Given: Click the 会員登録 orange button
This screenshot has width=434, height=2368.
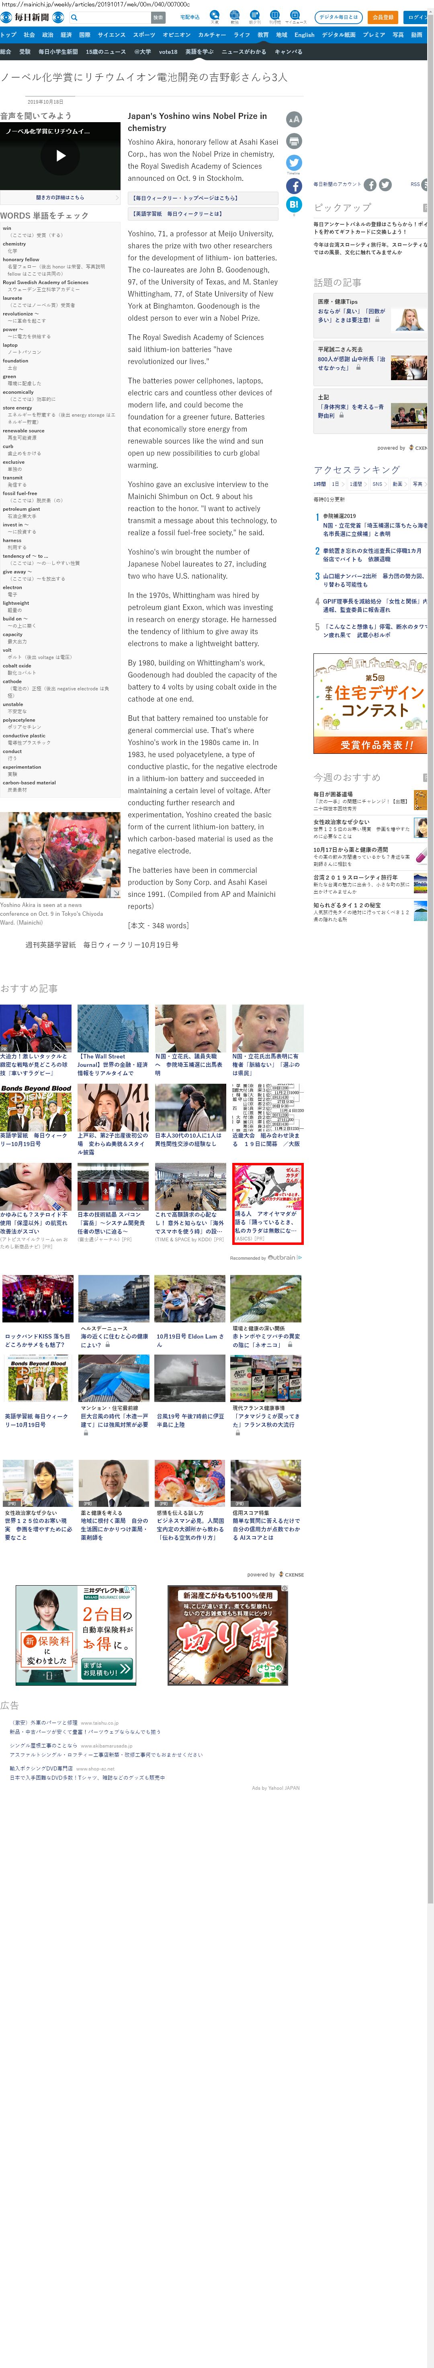Looking at the screenshot, I should click(383, 17).
